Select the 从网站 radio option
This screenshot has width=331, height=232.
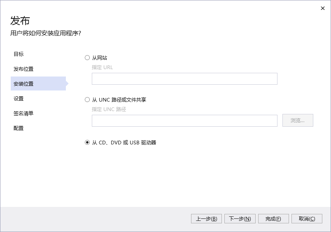coord(87,58)
